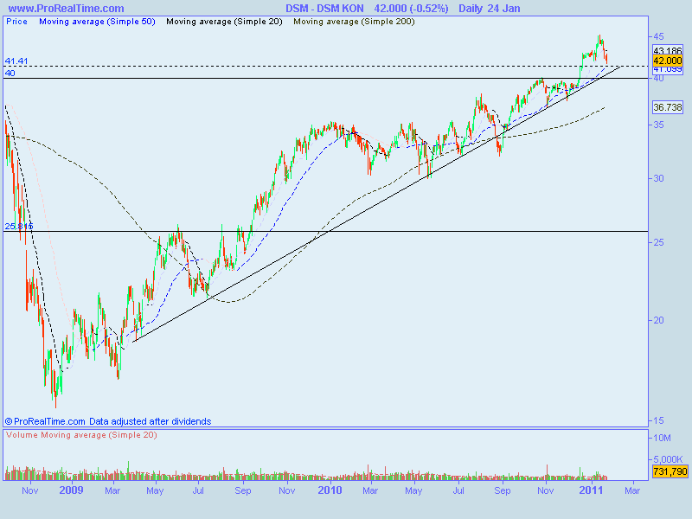The width and height of the screenshot is (692, 519).
Task: Click the 30 price axis tick
Action: tap(658, 178)
